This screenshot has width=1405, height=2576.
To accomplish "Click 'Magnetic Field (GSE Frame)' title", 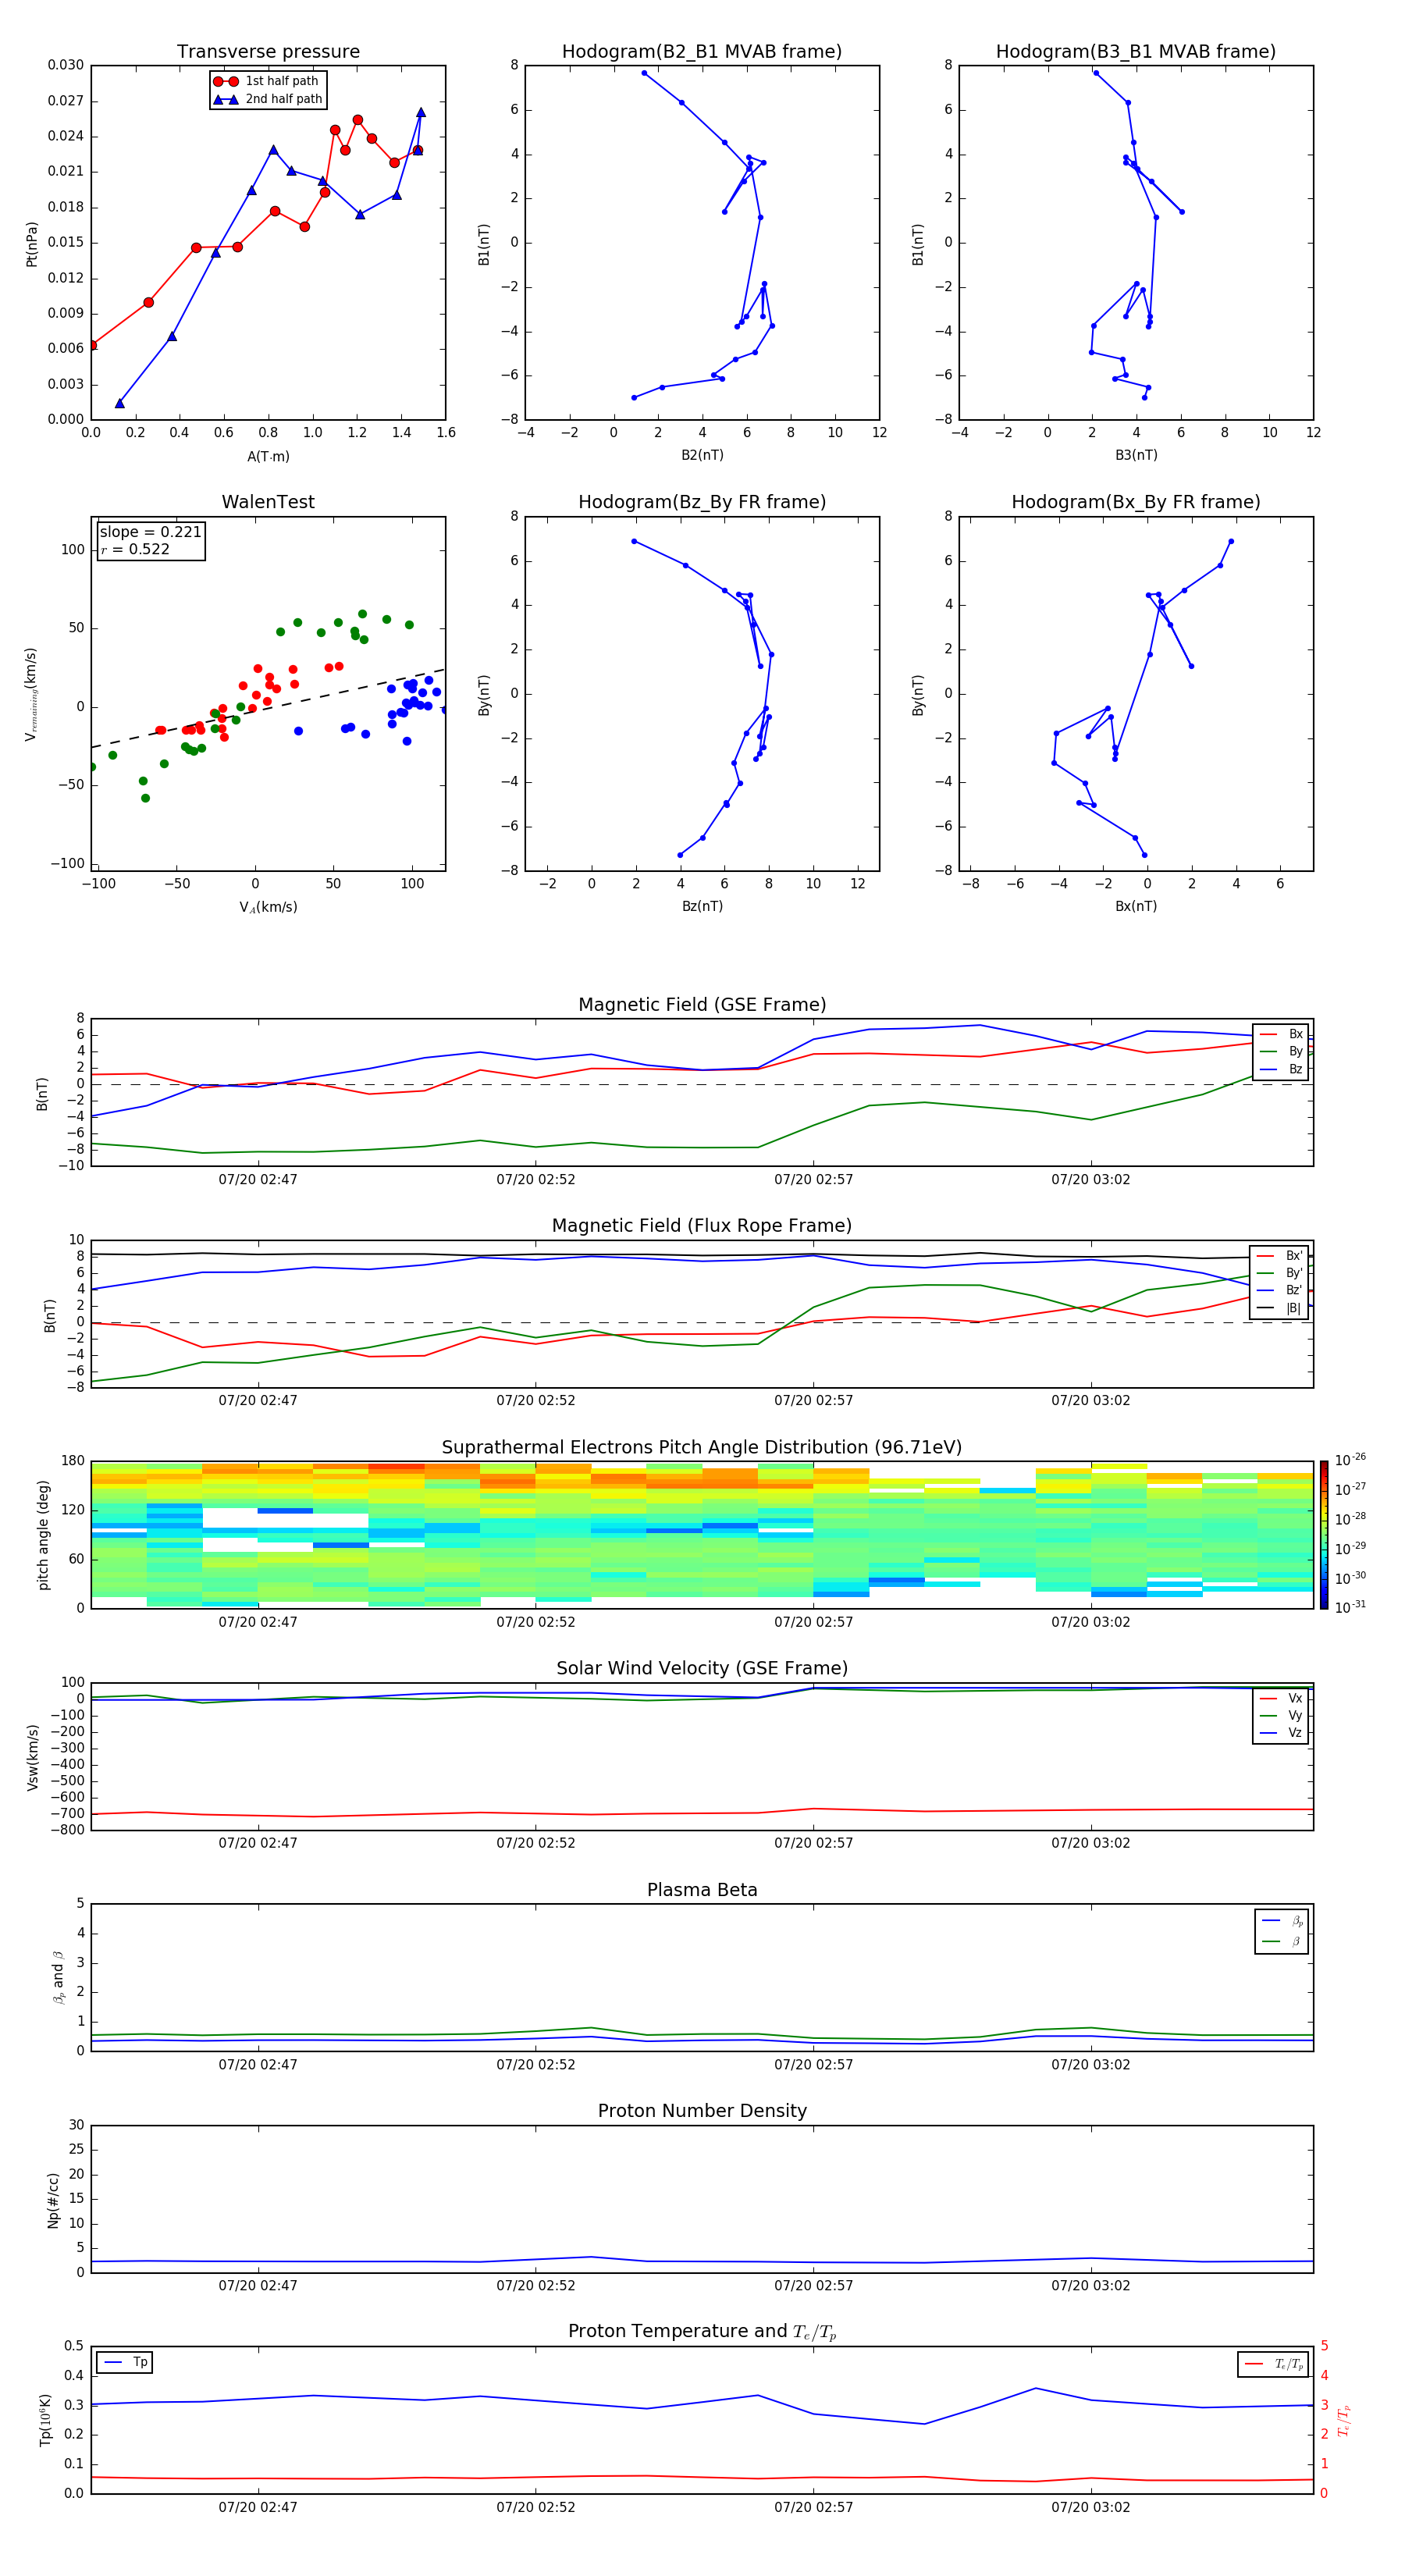I will [x=702, y=1005].
